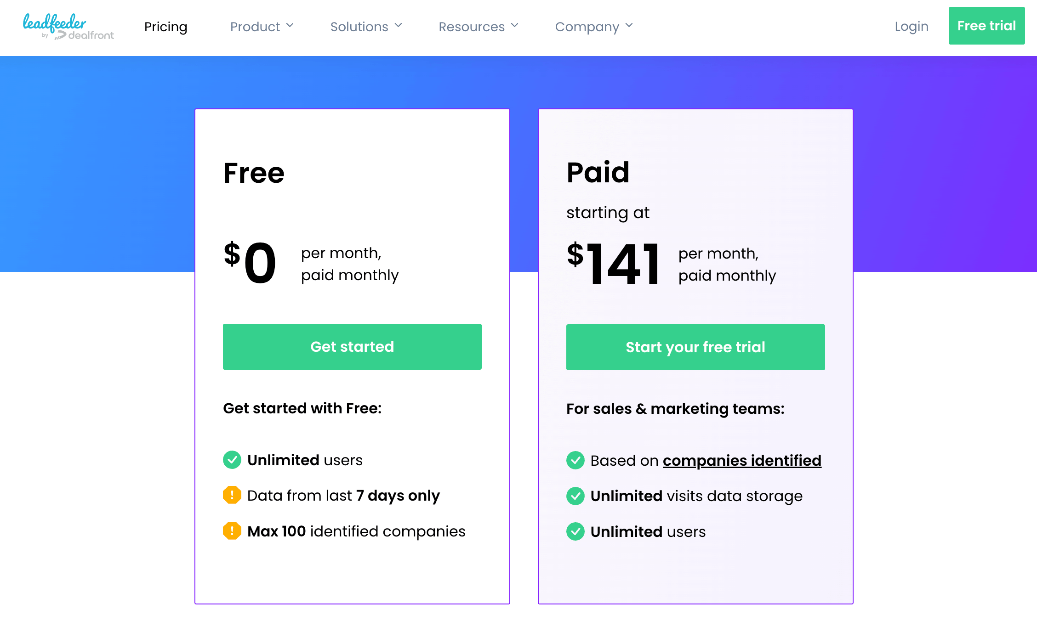Image resolution: width=1037 pixels, height=632 pixels.
Task: Click the Free trial button
Action: click(986, 26)
